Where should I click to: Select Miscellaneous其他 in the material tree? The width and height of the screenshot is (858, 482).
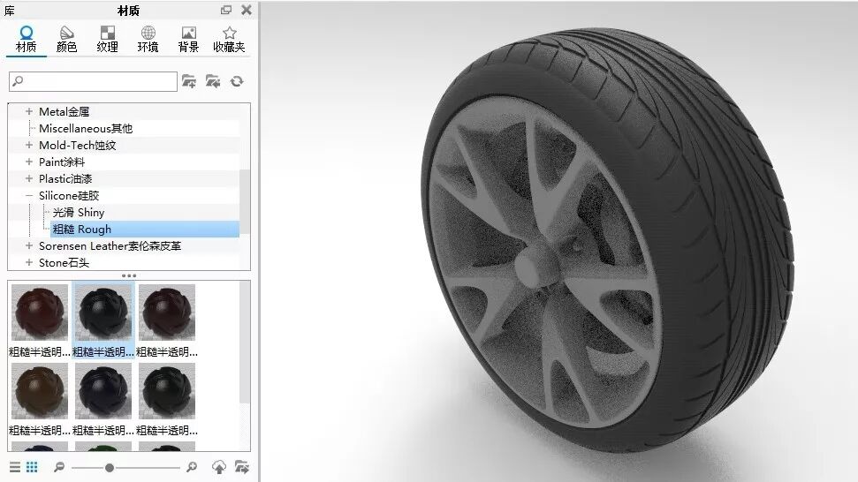(86, 128)
